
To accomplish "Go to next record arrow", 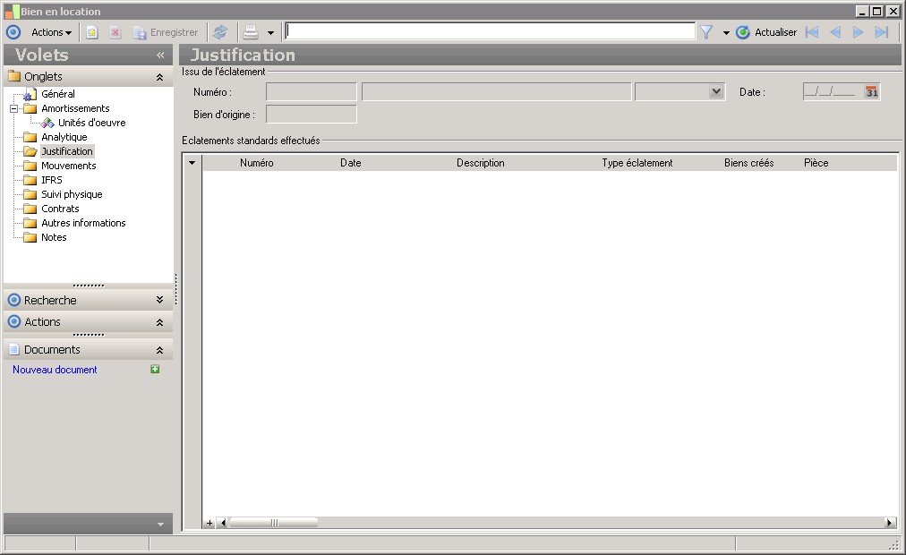I will pyautogui.click(x=858, y=32).
